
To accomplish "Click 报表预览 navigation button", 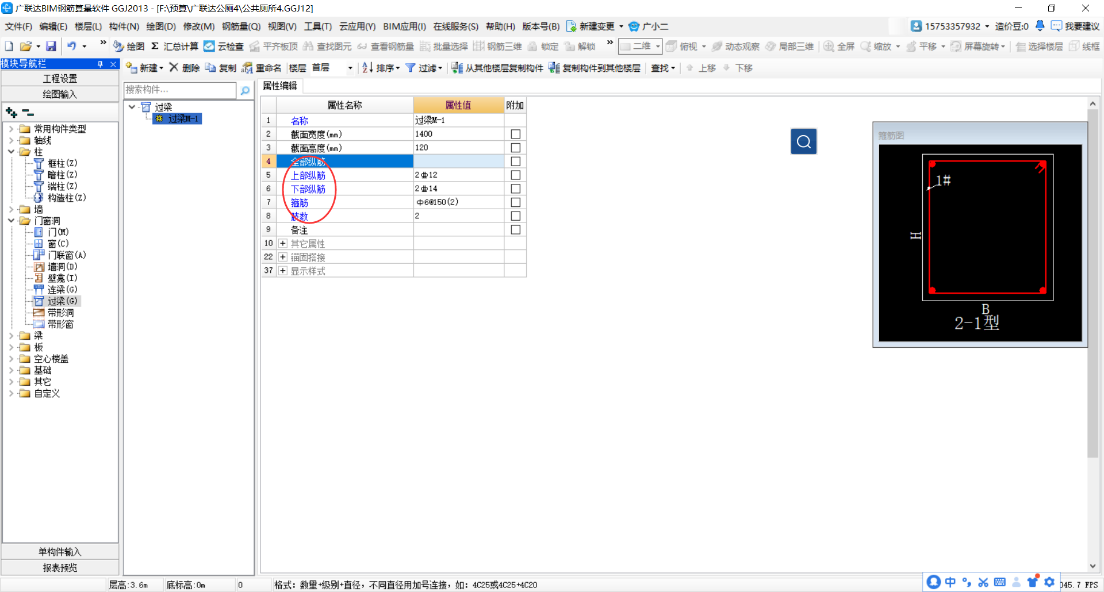I will pos(60,568).
